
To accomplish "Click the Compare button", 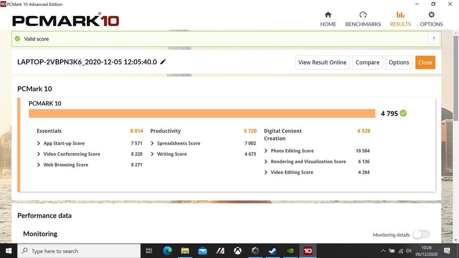I will (x=367, y=62).
